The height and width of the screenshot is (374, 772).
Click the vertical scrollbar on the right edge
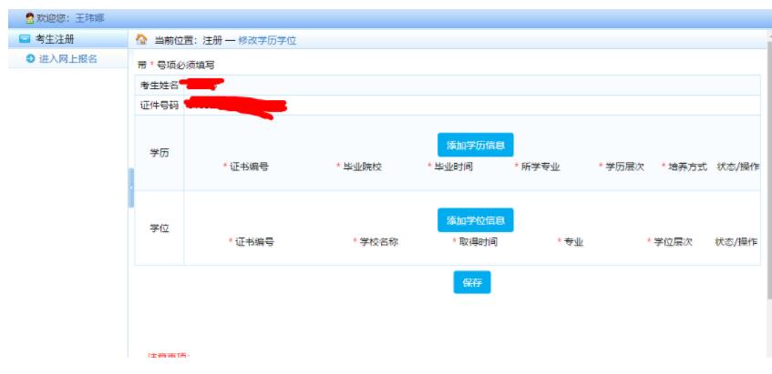tap(767, 182)
